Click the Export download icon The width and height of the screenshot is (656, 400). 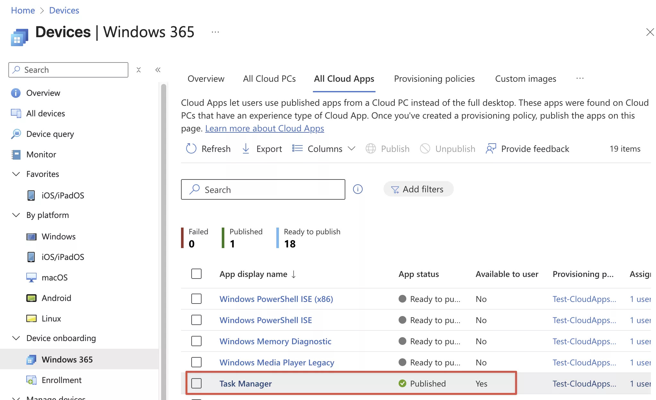tap(246, 149)
